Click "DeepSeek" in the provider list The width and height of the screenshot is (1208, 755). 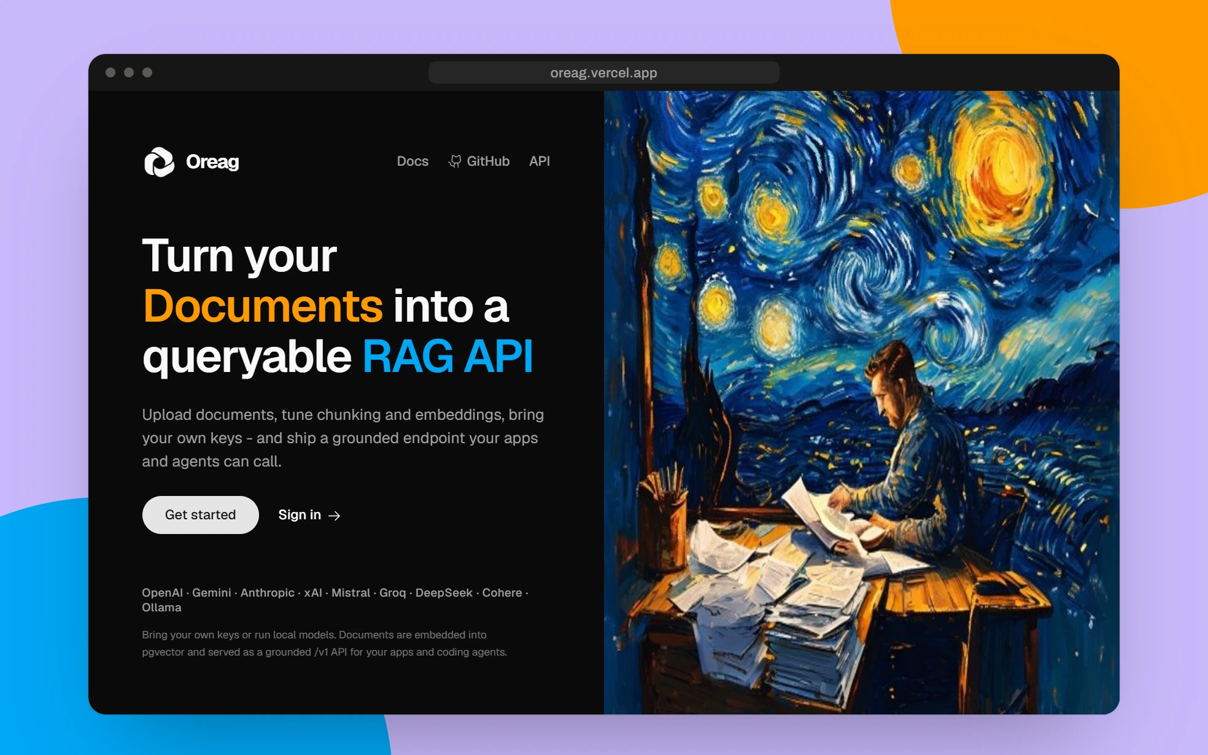tap(444, 593)
